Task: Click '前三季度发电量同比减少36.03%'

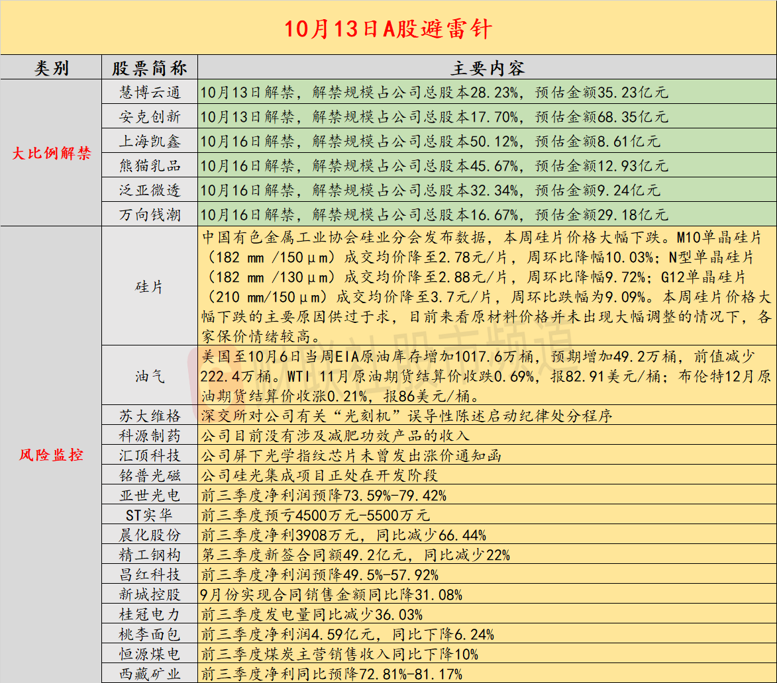Action: pos(312,614)
